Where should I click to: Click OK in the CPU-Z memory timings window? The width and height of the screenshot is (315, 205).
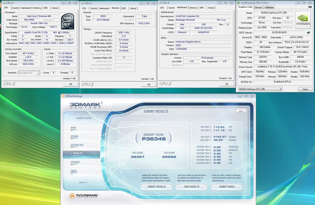click(x=149, y=85)
